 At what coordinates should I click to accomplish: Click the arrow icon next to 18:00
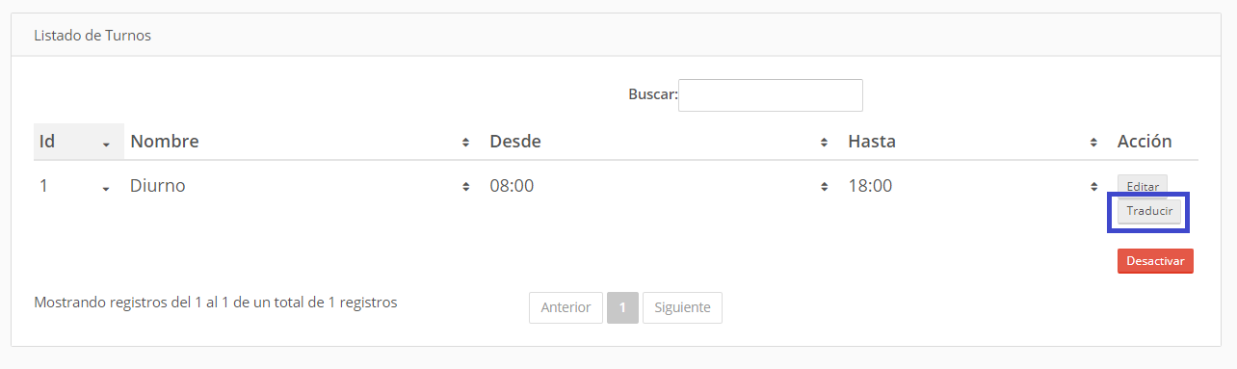point(1093,187)
